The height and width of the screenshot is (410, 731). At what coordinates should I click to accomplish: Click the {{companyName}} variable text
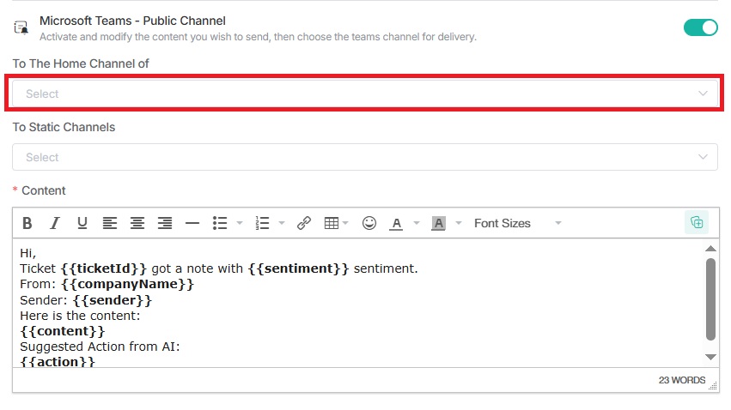(x=127, y=285)
